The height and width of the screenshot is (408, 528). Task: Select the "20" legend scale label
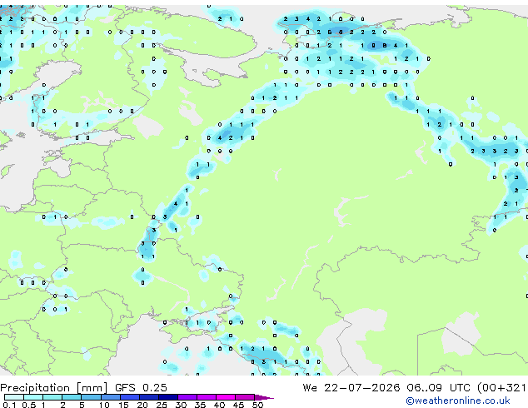[x=142, y=405]
